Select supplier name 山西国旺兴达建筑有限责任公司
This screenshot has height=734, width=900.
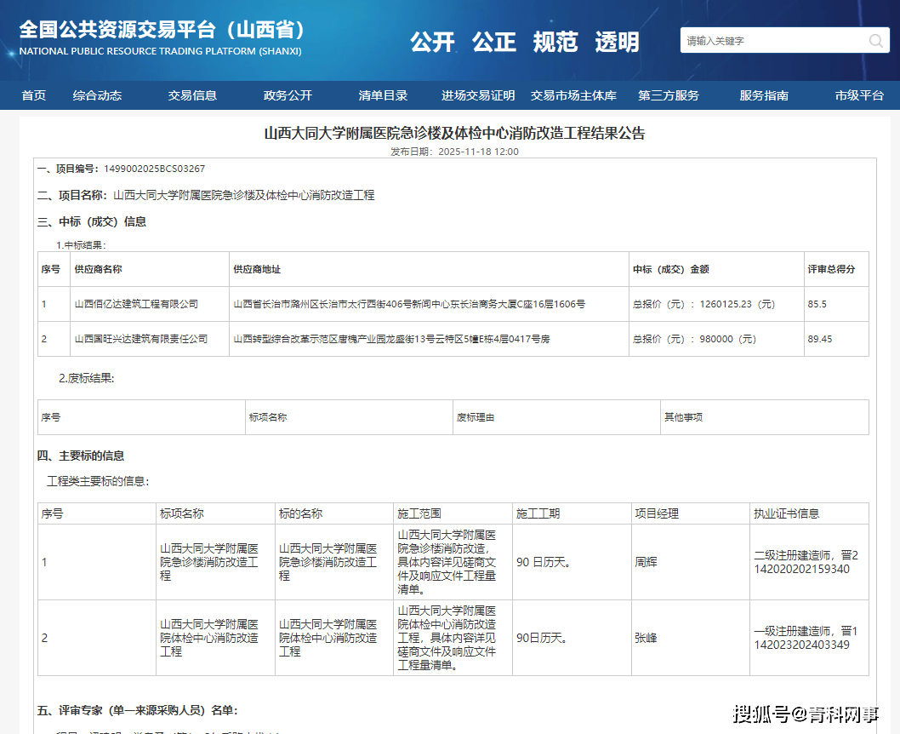pyautogui.click(x=141, y=339)
